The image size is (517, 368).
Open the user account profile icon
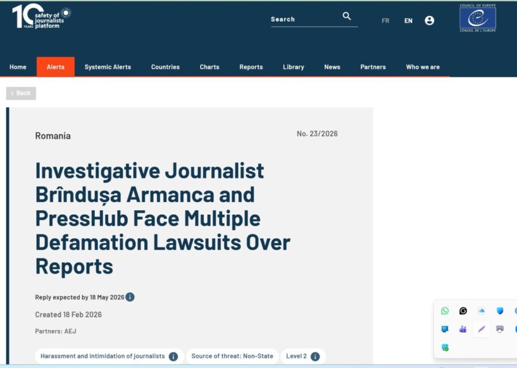(x=429, y=21)
